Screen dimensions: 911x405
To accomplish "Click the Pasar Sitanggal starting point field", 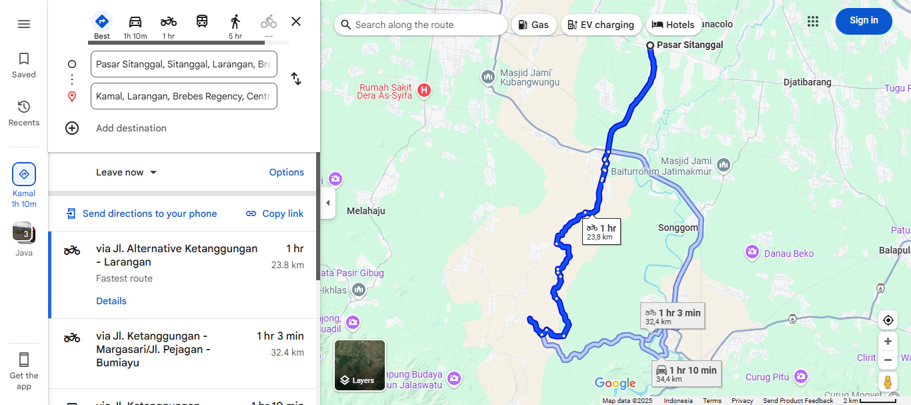I will click(184, 64).
